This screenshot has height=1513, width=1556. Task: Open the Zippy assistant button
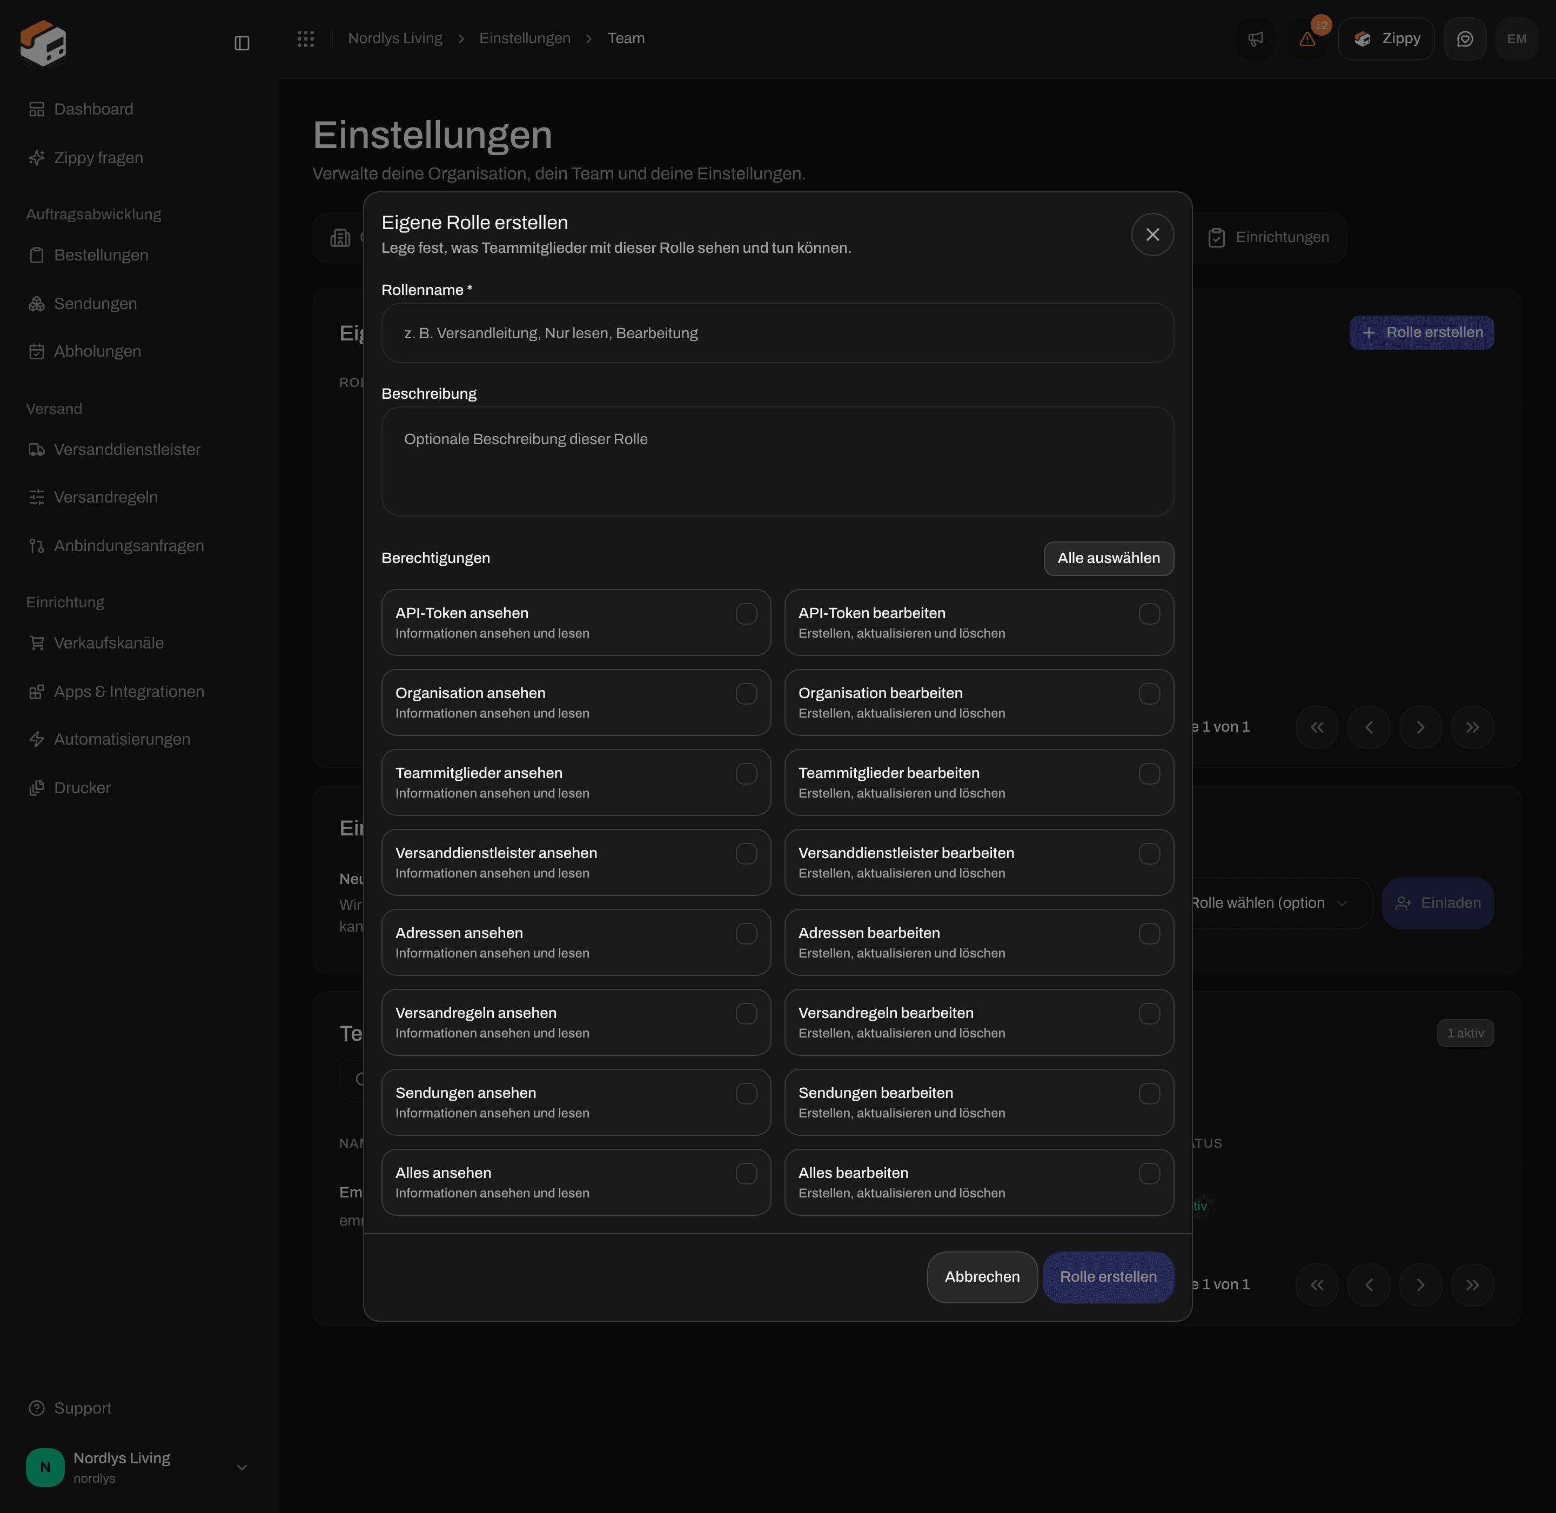tap(1386, 39)
